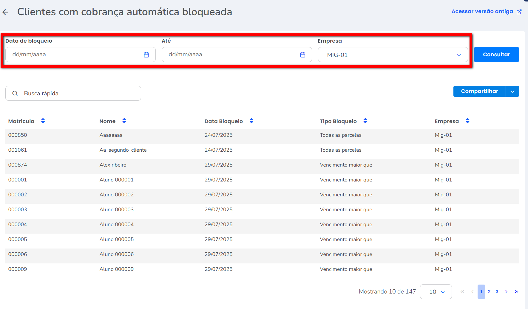
Task: Open calendar for Data de bloqueio
Action: point(146,55)
